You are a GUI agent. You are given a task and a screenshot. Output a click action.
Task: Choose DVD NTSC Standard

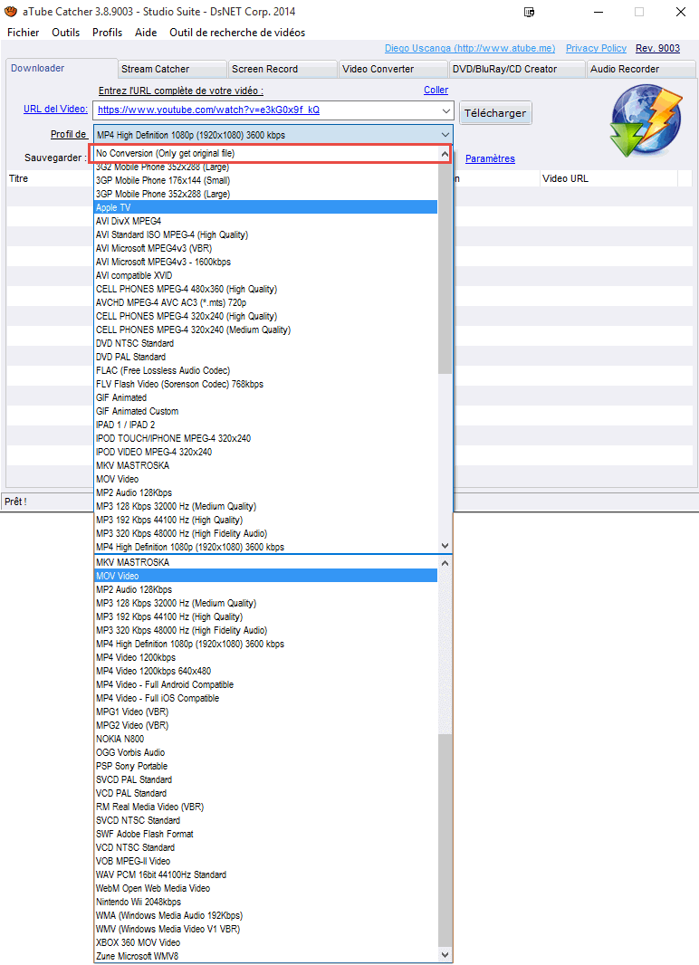point(266,343)
